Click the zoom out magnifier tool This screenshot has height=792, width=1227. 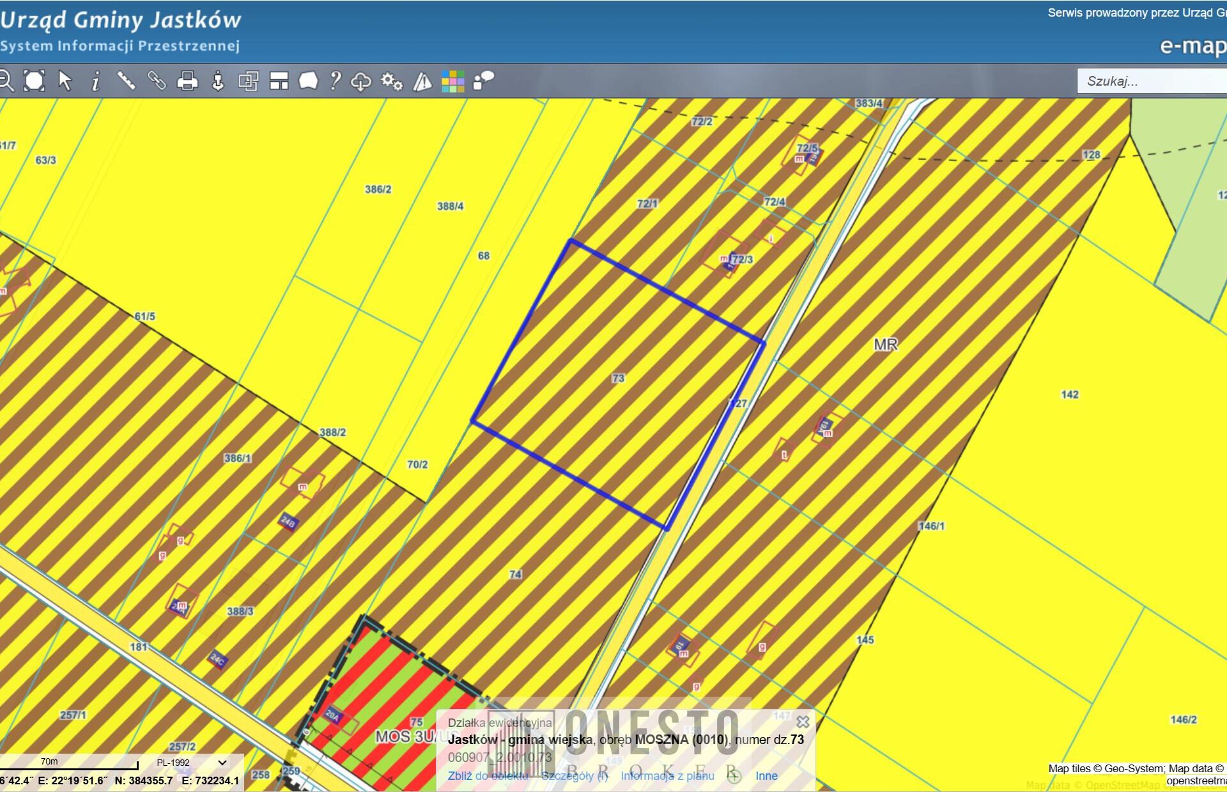6,81
